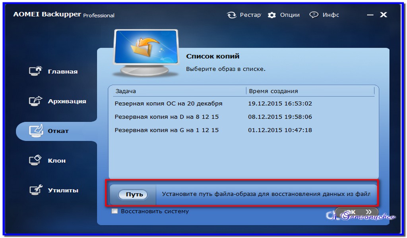Open the Главная section
407x238 pixels.
[x=62, y=71]
